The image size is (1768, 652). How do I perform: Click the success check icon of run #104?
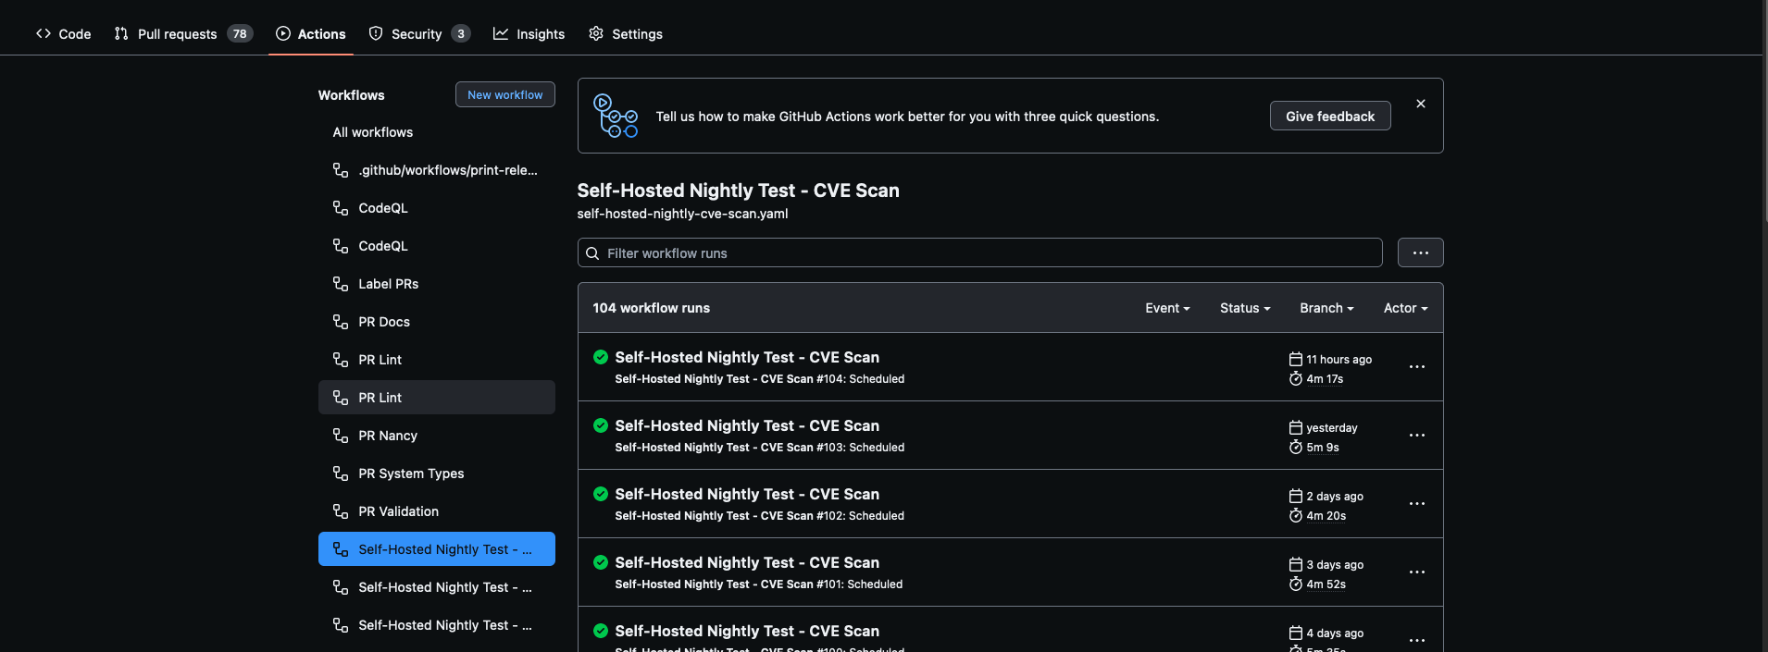coord(601,357)
